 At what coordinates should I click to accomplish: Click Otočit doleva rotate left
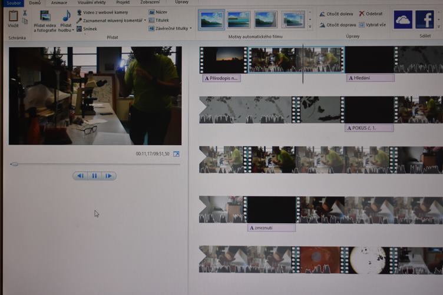click(x=336, y=14)
